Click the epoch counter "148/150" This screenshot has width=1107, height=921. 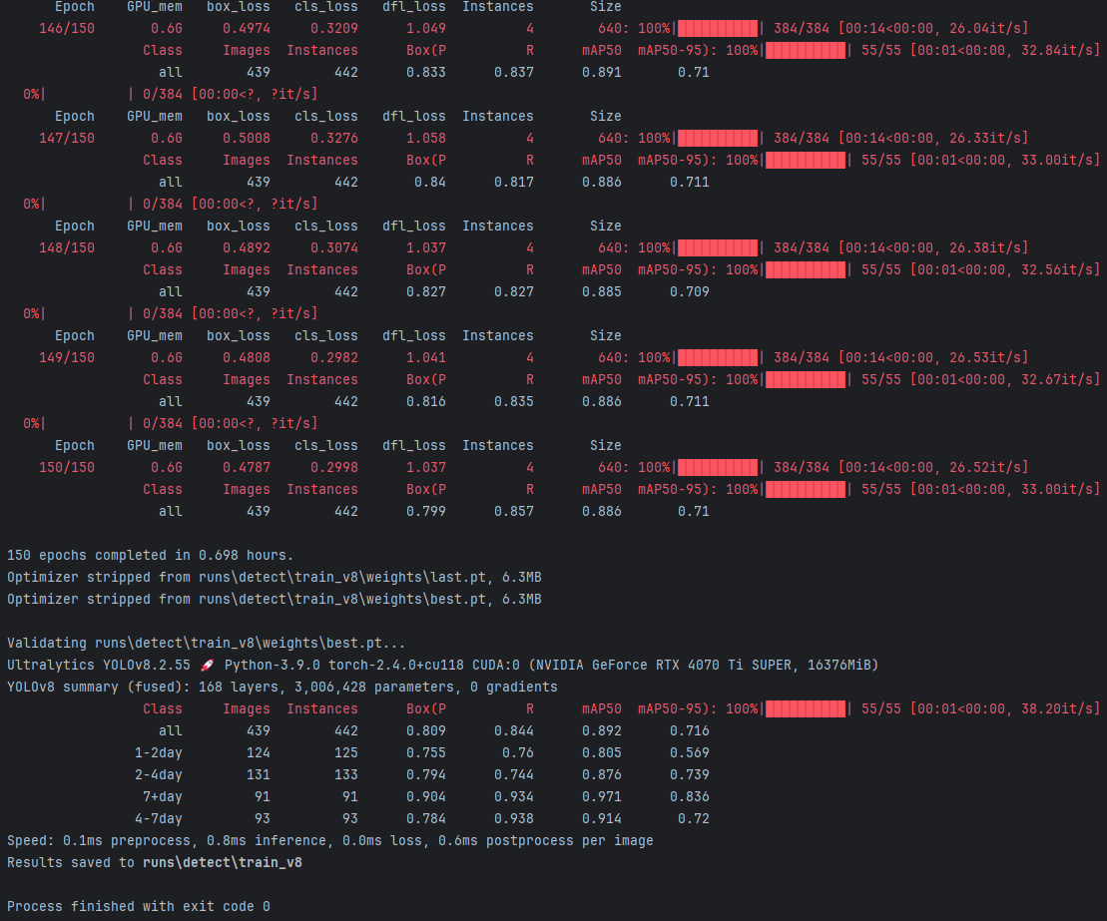pos(66,247)
